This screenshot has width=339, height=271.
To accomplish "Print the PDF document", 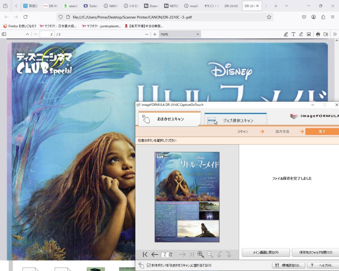I will point(318,34).
